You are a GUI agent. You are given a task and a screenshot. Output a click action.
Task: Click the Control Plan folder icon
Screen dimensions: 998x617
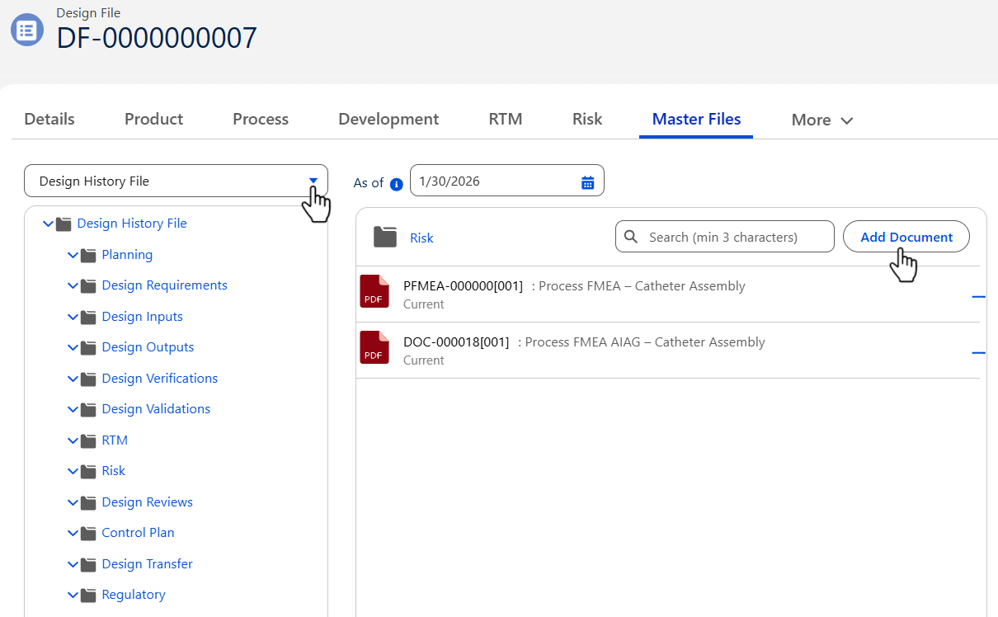pos(89,533)
